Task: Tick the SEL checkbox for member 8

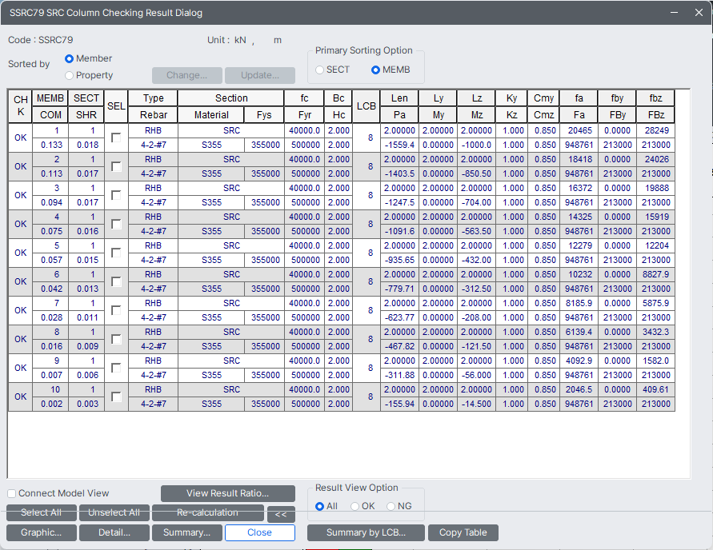Action: (x=116, y=339)
